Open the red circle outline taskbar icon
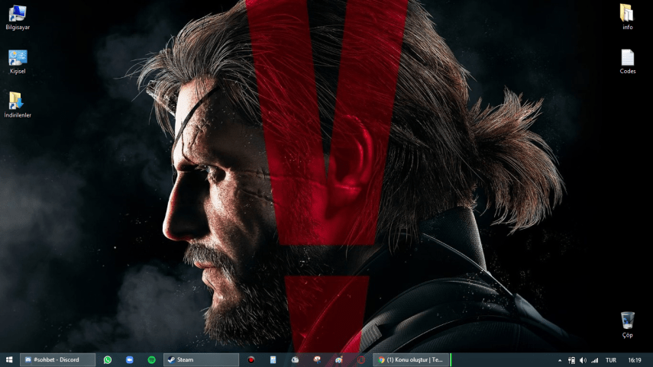Viewport: 653px width, 367px height. [361, 360]
